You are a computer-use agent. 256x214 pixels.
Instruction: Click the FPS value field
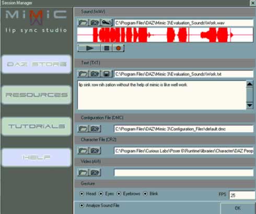pyautogui.click(x=242, y=195)
